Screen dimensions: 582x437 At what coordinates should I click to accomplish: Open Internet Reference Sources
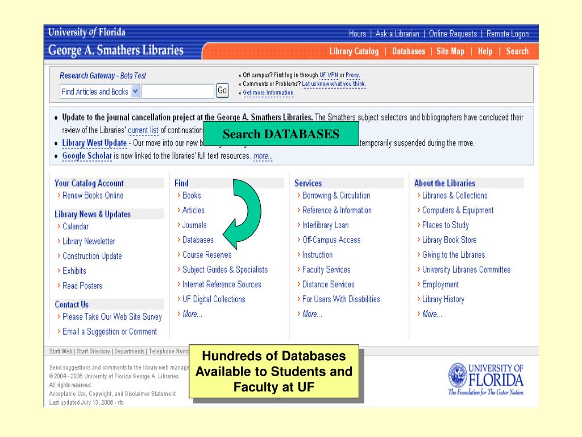(x=222, y=285)
